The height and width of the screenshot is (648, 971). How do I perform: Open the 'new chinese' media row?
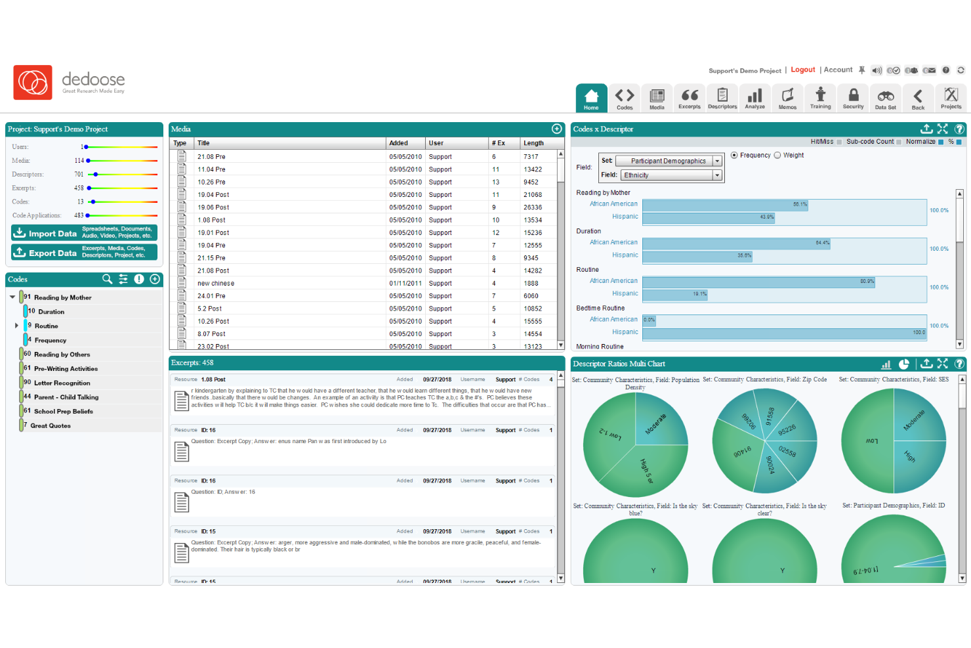[363, 283]
